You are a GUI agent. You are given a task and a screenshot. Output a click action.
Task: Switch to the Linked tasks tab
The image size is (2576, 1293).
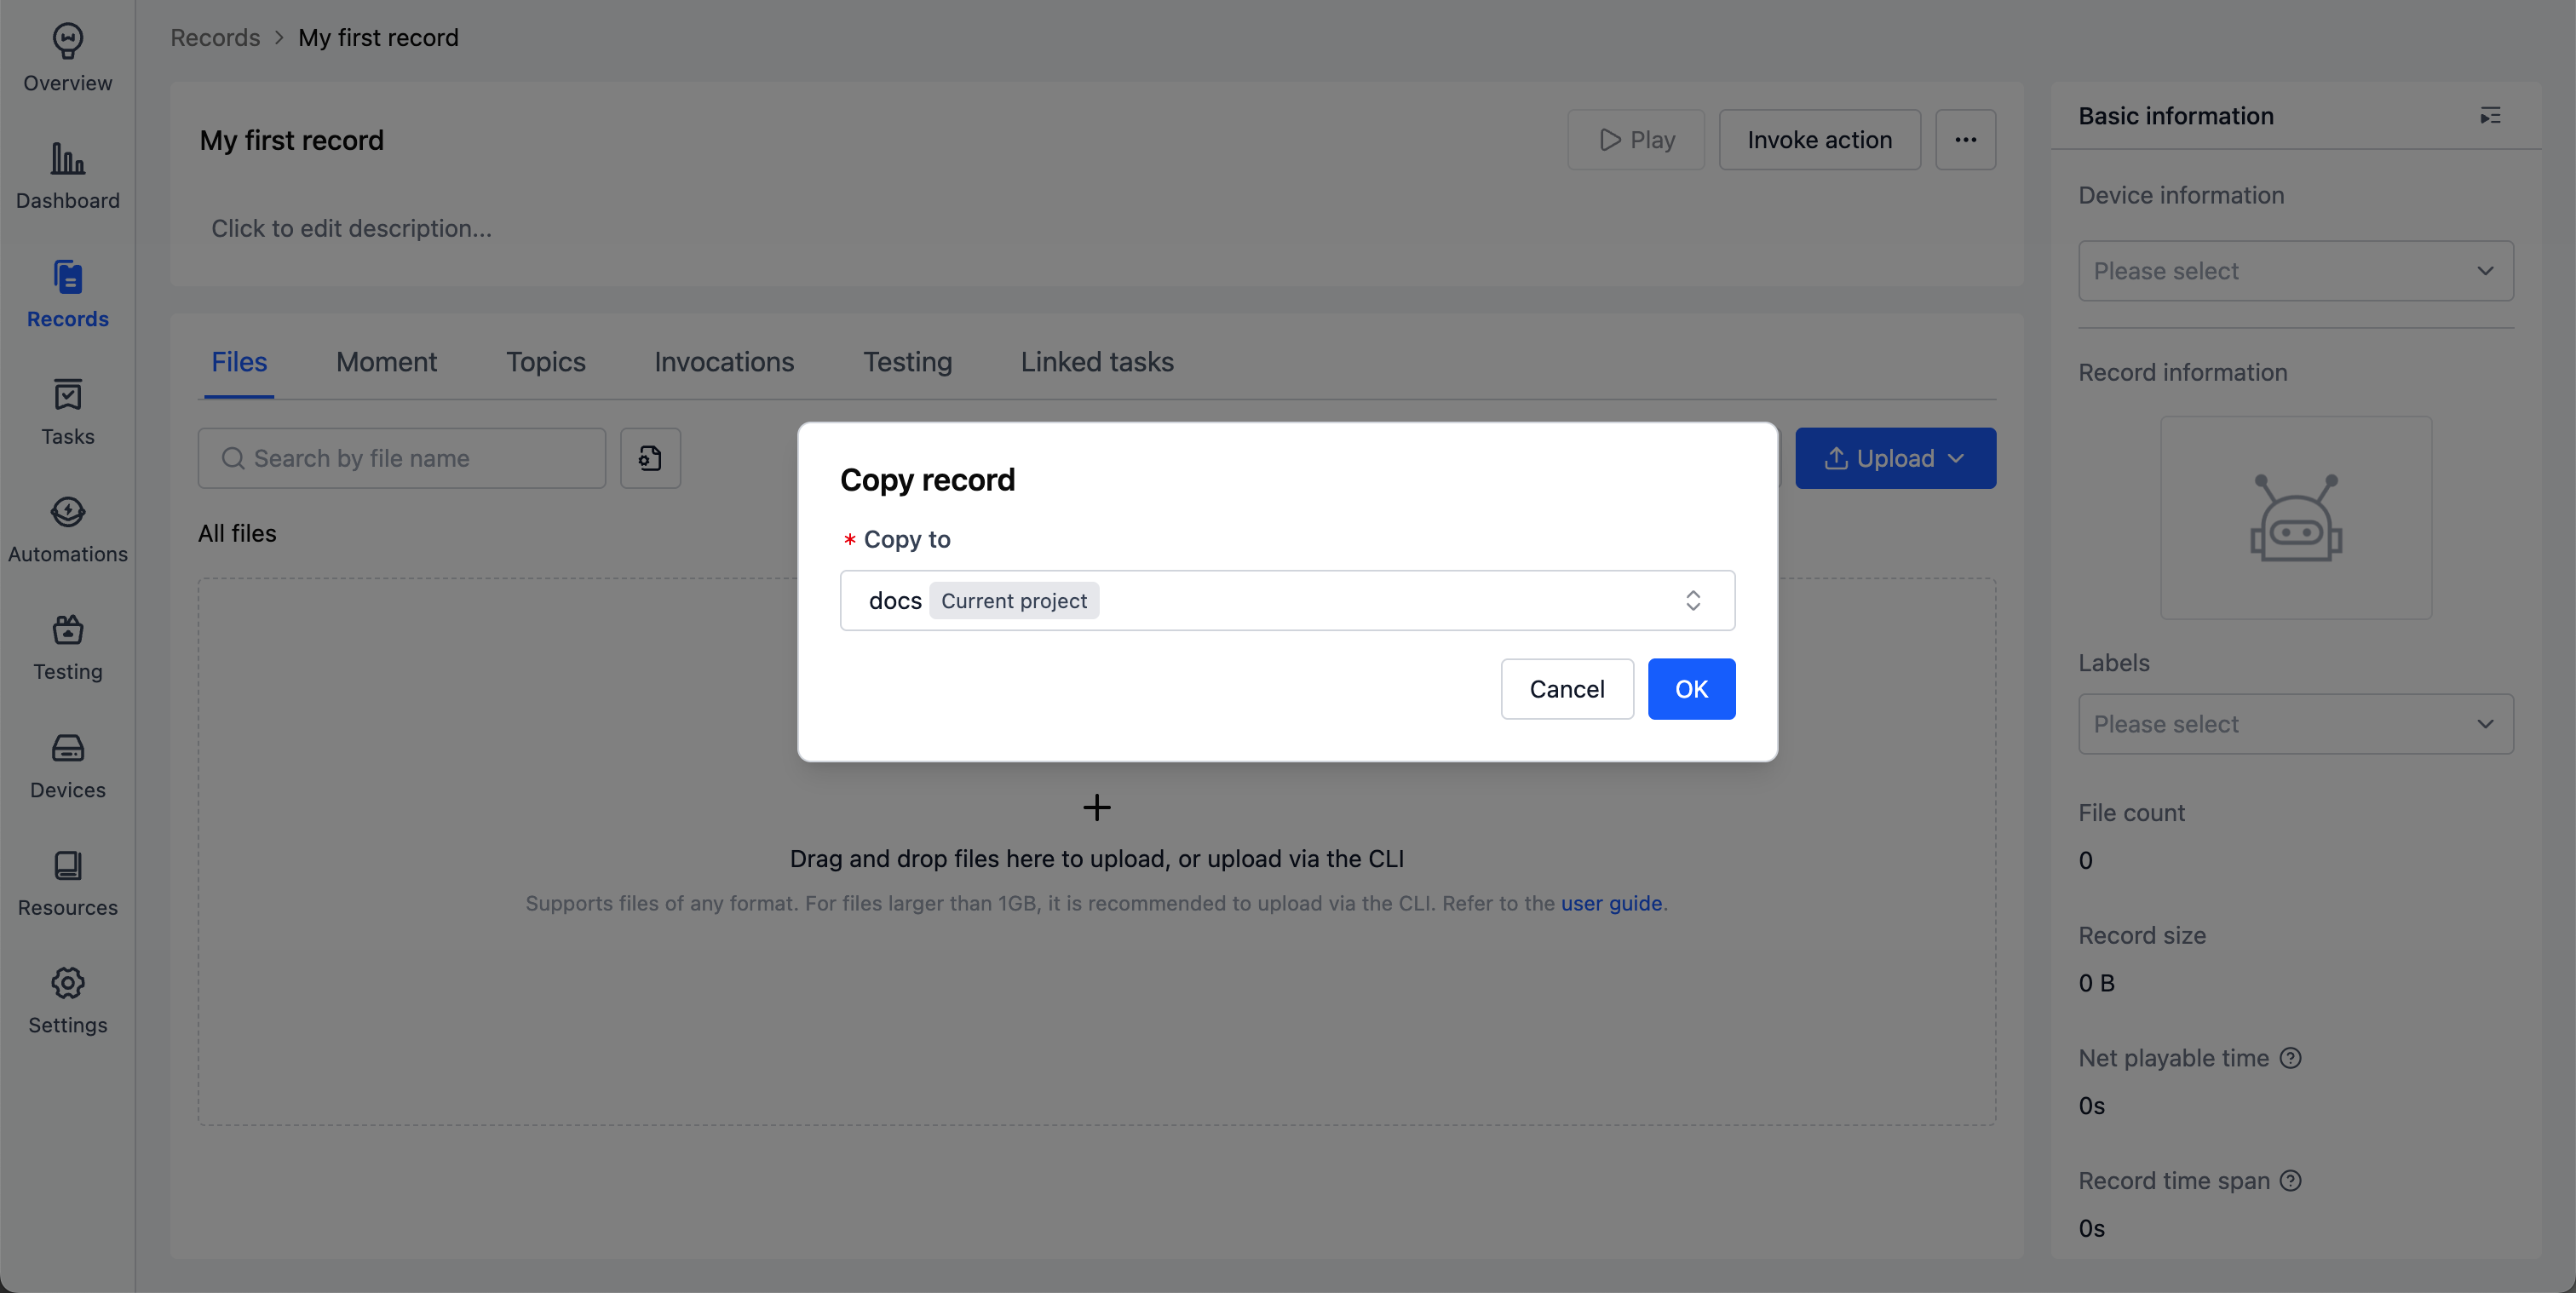coord(1096,362)
